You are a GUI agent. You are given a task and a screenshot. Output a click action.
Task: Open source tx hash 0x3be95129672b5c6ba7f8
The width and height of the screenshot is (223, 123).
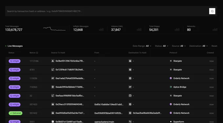(x=70, y=61)
